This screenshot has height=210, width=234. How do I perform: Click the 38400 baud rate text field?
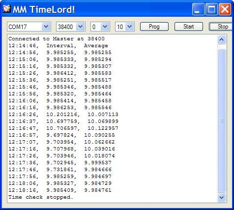click(66, 27)
